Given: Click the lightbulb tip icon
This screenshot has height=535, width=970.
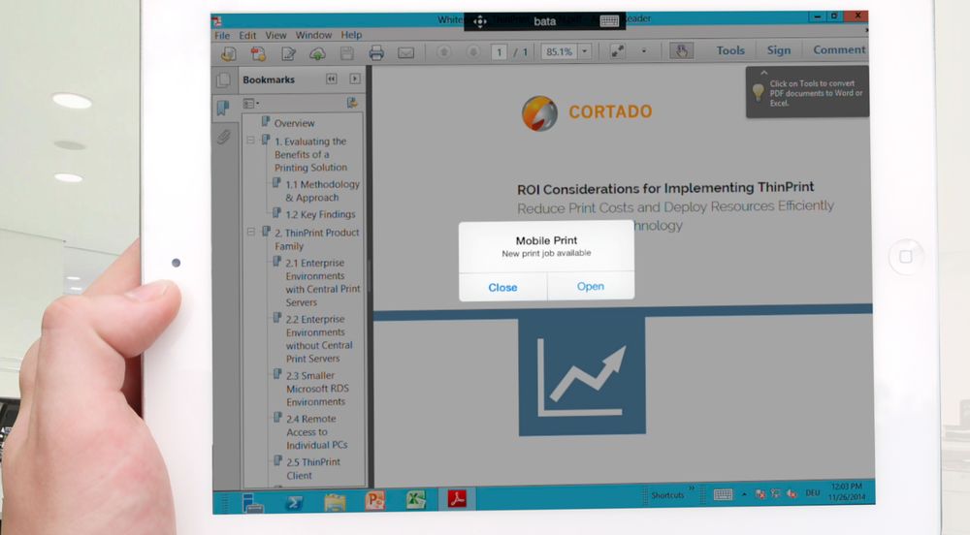Looking at the screenshot, I should (x=758, y=93).
